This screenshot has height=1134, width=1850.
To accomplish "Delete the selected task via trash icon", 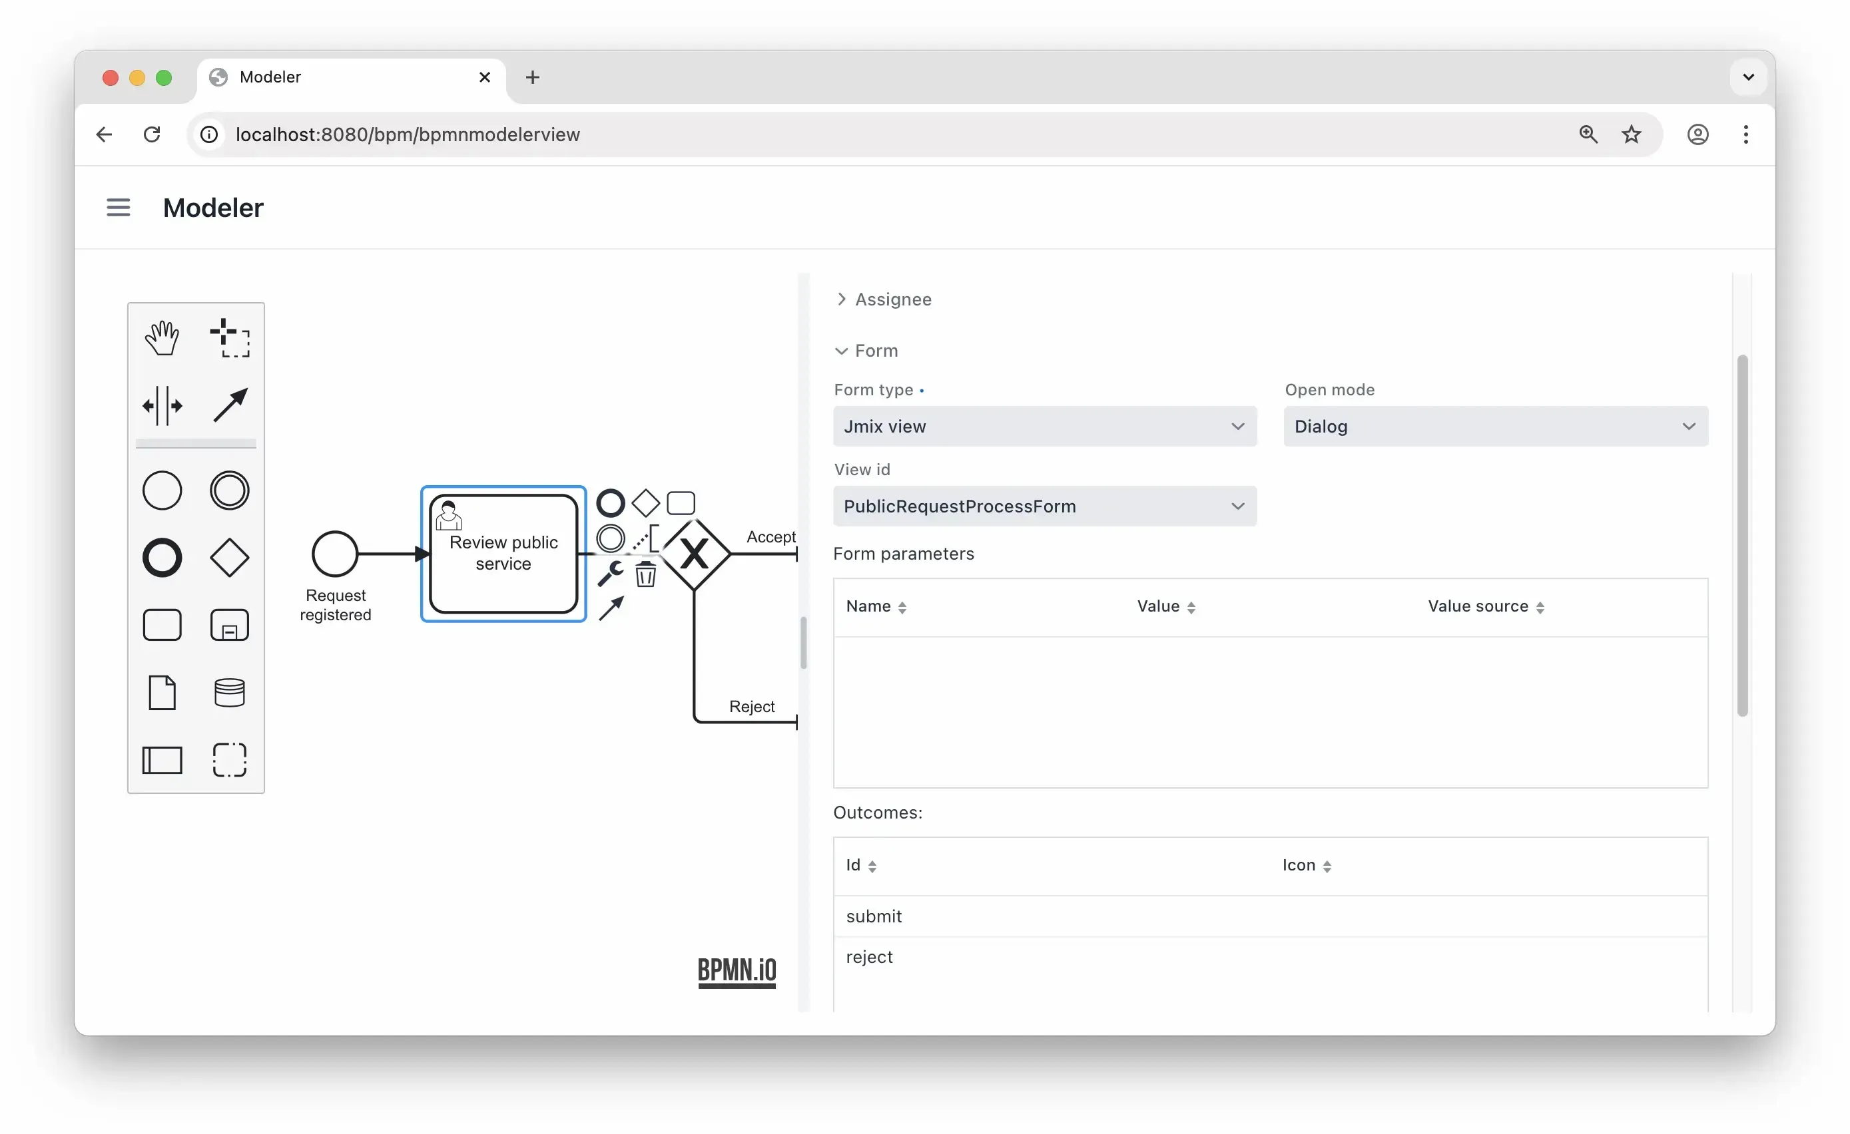I will [x=646, y=575].
